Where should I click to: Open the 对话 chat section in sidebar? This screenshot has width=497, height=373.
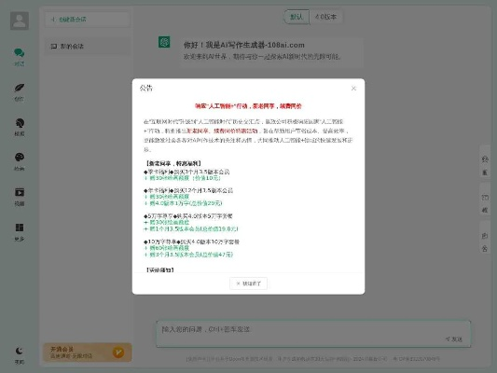(x=20, y=57)
